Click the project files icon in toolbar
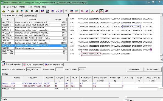The height and width of the screenshot is (101, 163). [x=3, y=11]
